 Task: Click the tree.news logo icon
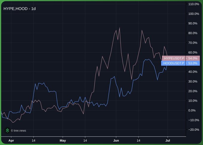(x=7, y=130)
